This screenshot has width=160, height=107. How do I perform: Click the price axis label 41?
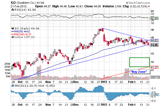pyautogui.click(x=152, y=70)
